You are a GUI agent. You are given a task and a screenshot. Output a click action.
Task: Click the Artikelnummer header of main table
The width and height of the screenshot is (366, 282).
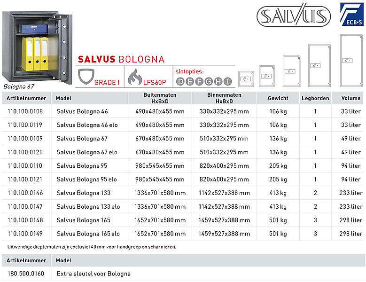point(27,98)
